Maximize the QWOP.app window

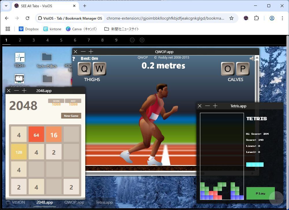91,52
